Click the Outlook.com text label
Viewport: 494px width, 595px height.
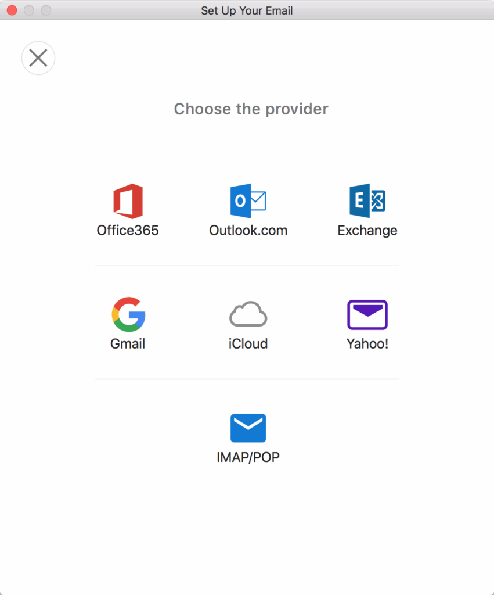[x=248, y=230]
